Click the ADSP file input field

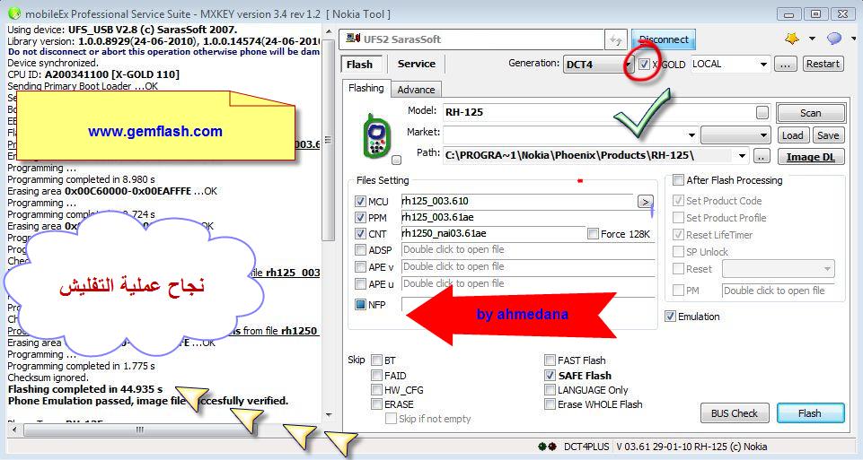[528, 250]
